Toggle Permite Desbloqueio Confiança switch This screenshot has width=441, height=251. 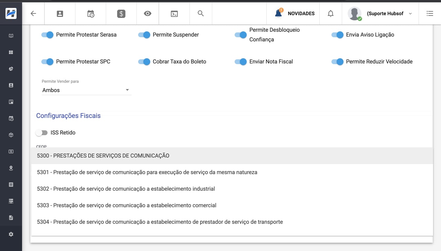pos(240,35)
